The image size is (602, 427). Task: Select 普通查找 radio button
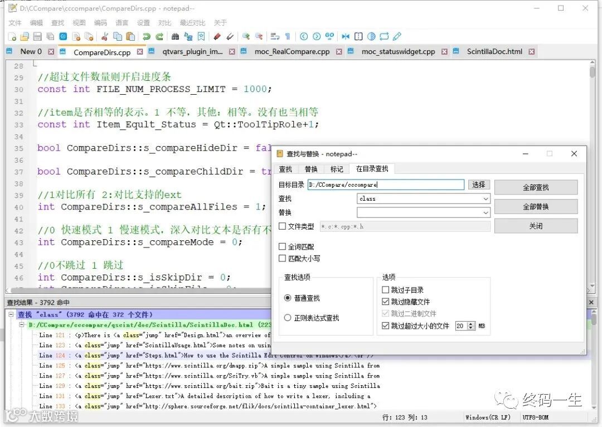(x=288, y=298)
